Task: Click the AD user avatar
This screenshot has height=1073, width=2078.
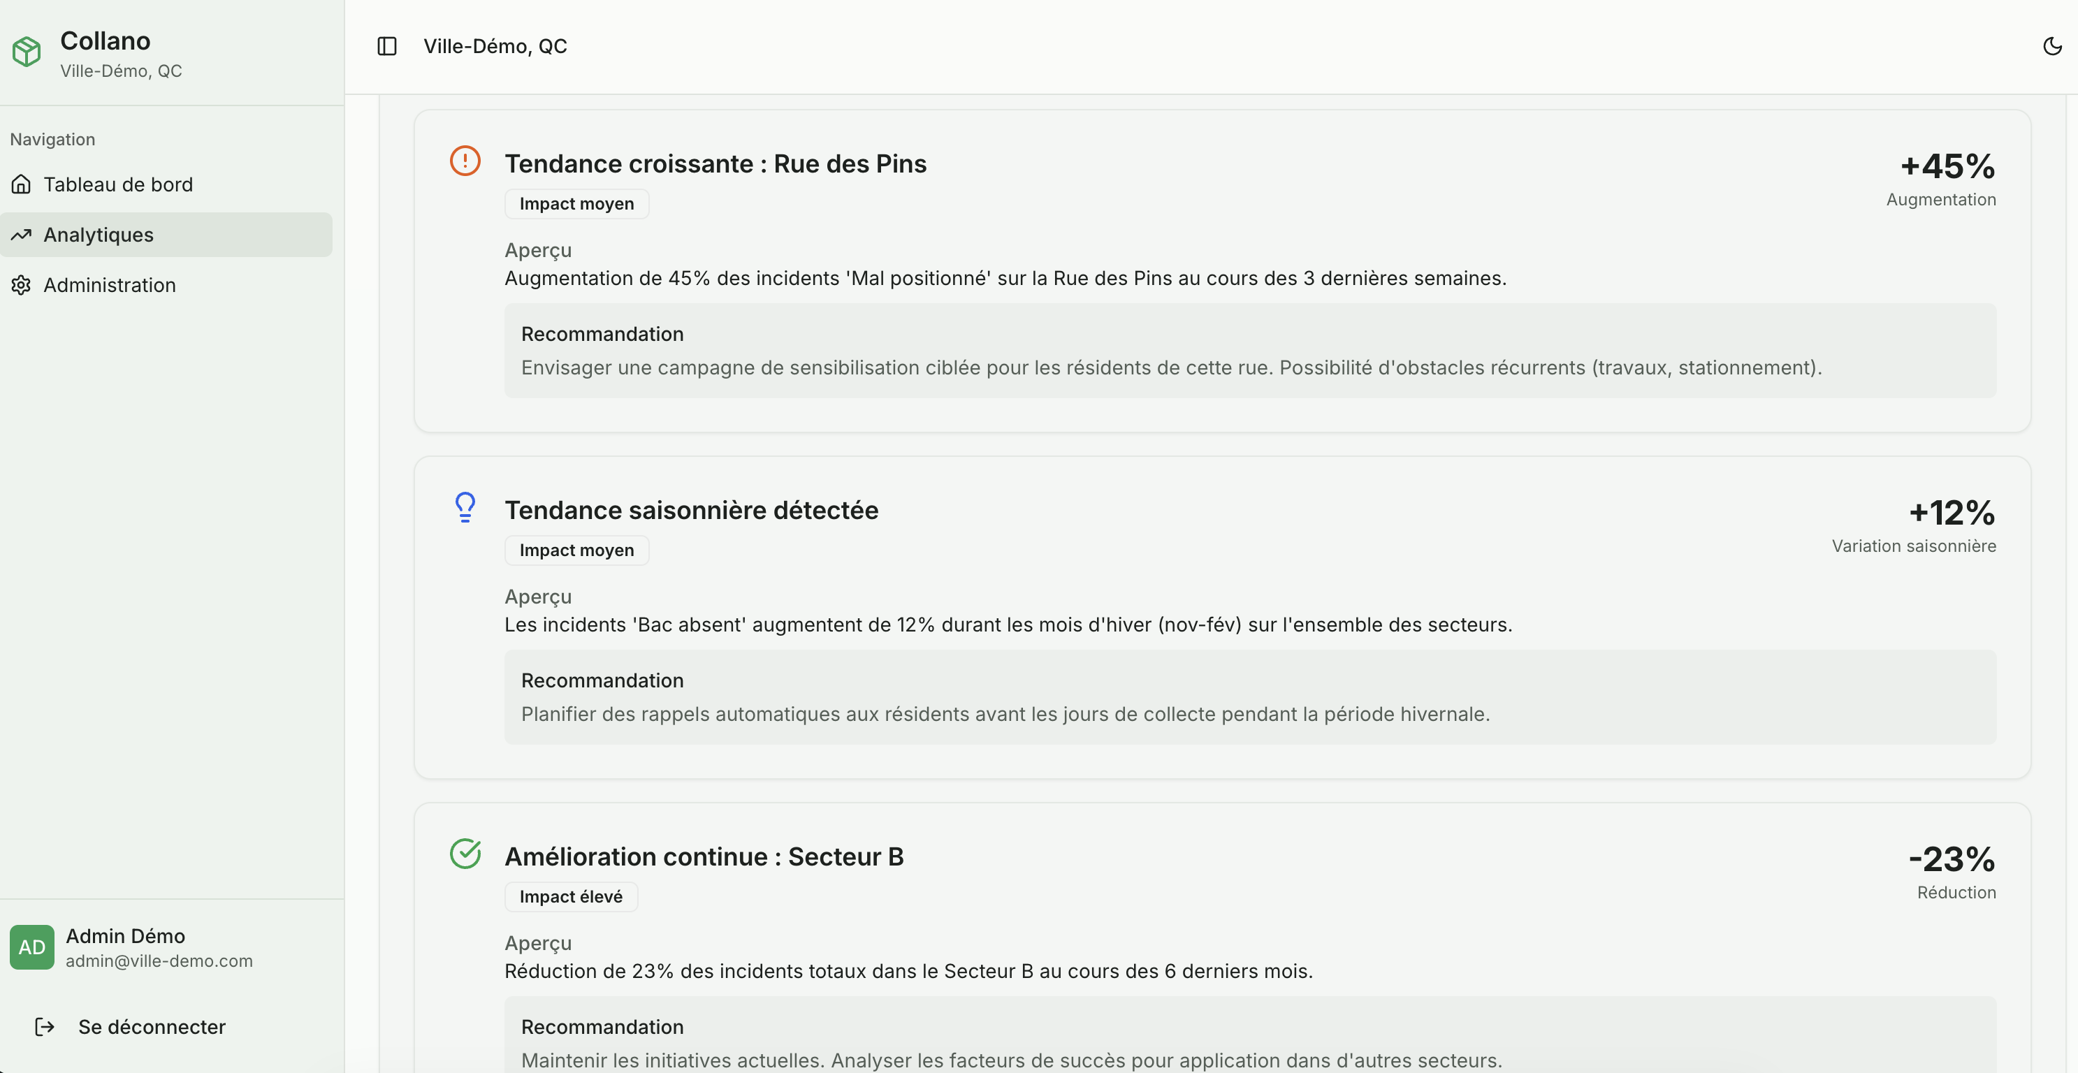Action: (x=32, y=947)
